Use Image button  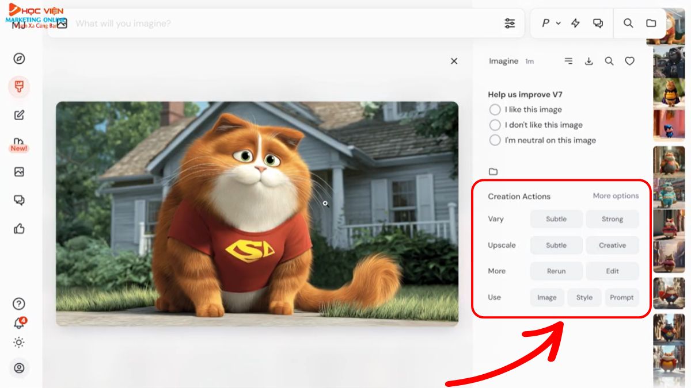coord(547,297)
